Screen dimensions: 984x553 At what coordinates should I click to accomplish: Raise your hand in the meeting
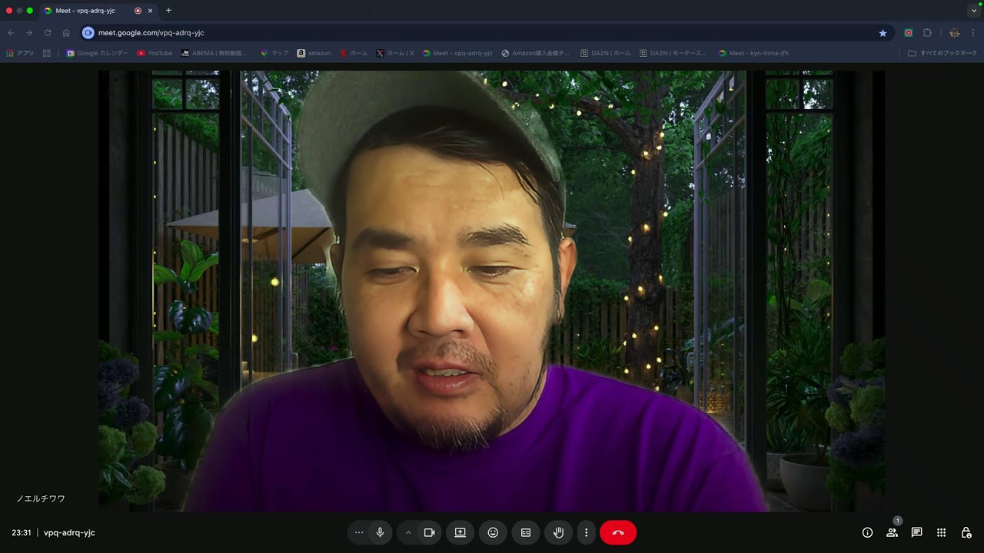(x=559, y=532)
